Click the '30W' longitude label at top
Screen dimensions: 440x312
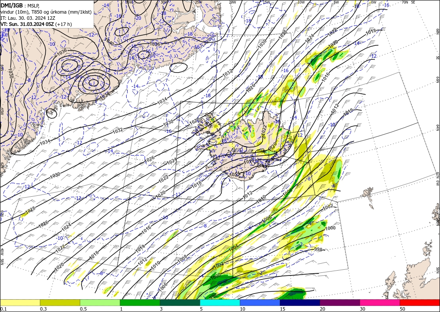[x=164, y=2]
